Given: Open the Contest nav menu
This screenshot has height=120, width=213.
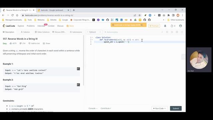Looking at the screenshot, I should pyautogui.click(x=51, y=26).
